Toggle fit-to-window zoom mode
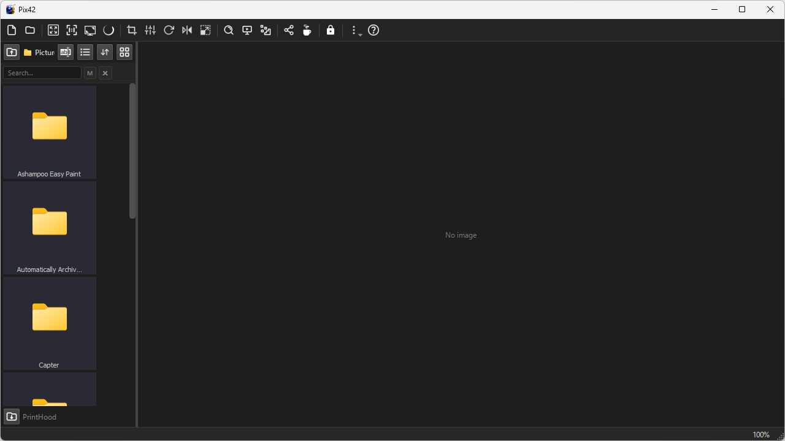This screenshot has height=441, width=785. point(53,30)
